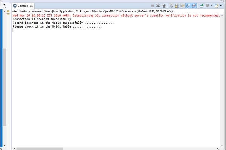Image resolution: width=226 pixels, height=150 pixels.
Task: Click the console vertical scroll up arrow
Action: click(222, 15)
